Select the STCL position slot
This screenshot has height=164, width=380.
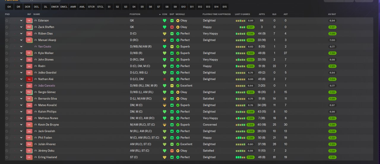[100, 7]
